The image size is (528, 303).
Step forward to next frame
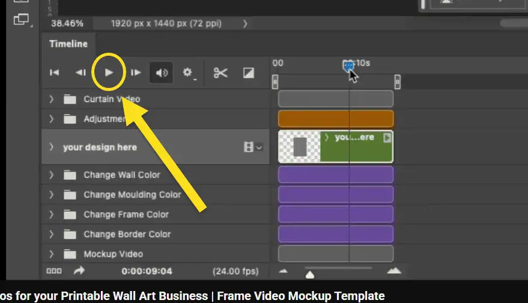pyautogui.click(x=136, y=72)
